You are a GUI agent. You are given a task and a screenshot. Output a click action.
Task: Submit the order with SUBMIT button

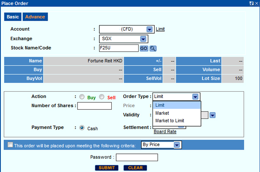107,168
